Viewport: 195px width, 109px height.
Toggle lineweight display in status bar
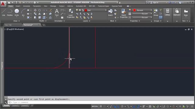point(144,106)
